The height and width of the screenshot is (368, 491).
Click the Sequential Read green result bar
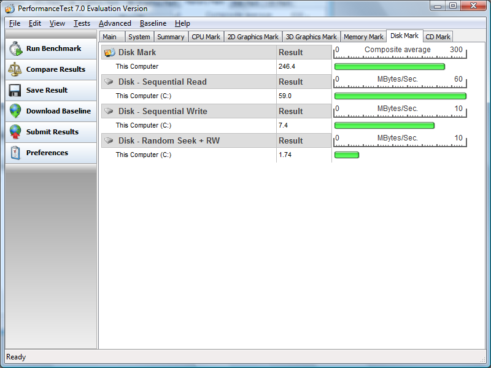click(400, 96)
